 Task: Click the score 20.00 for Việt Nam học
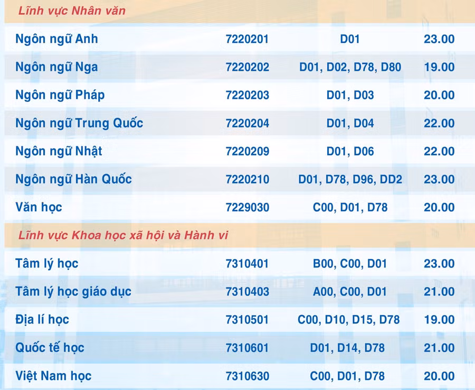point(439,376)
